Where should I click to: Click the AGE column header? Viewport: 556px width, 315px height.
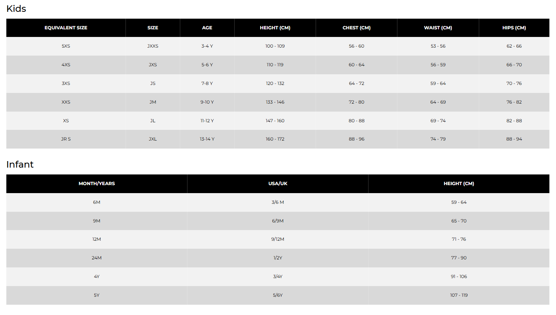[x=207, y=28]
